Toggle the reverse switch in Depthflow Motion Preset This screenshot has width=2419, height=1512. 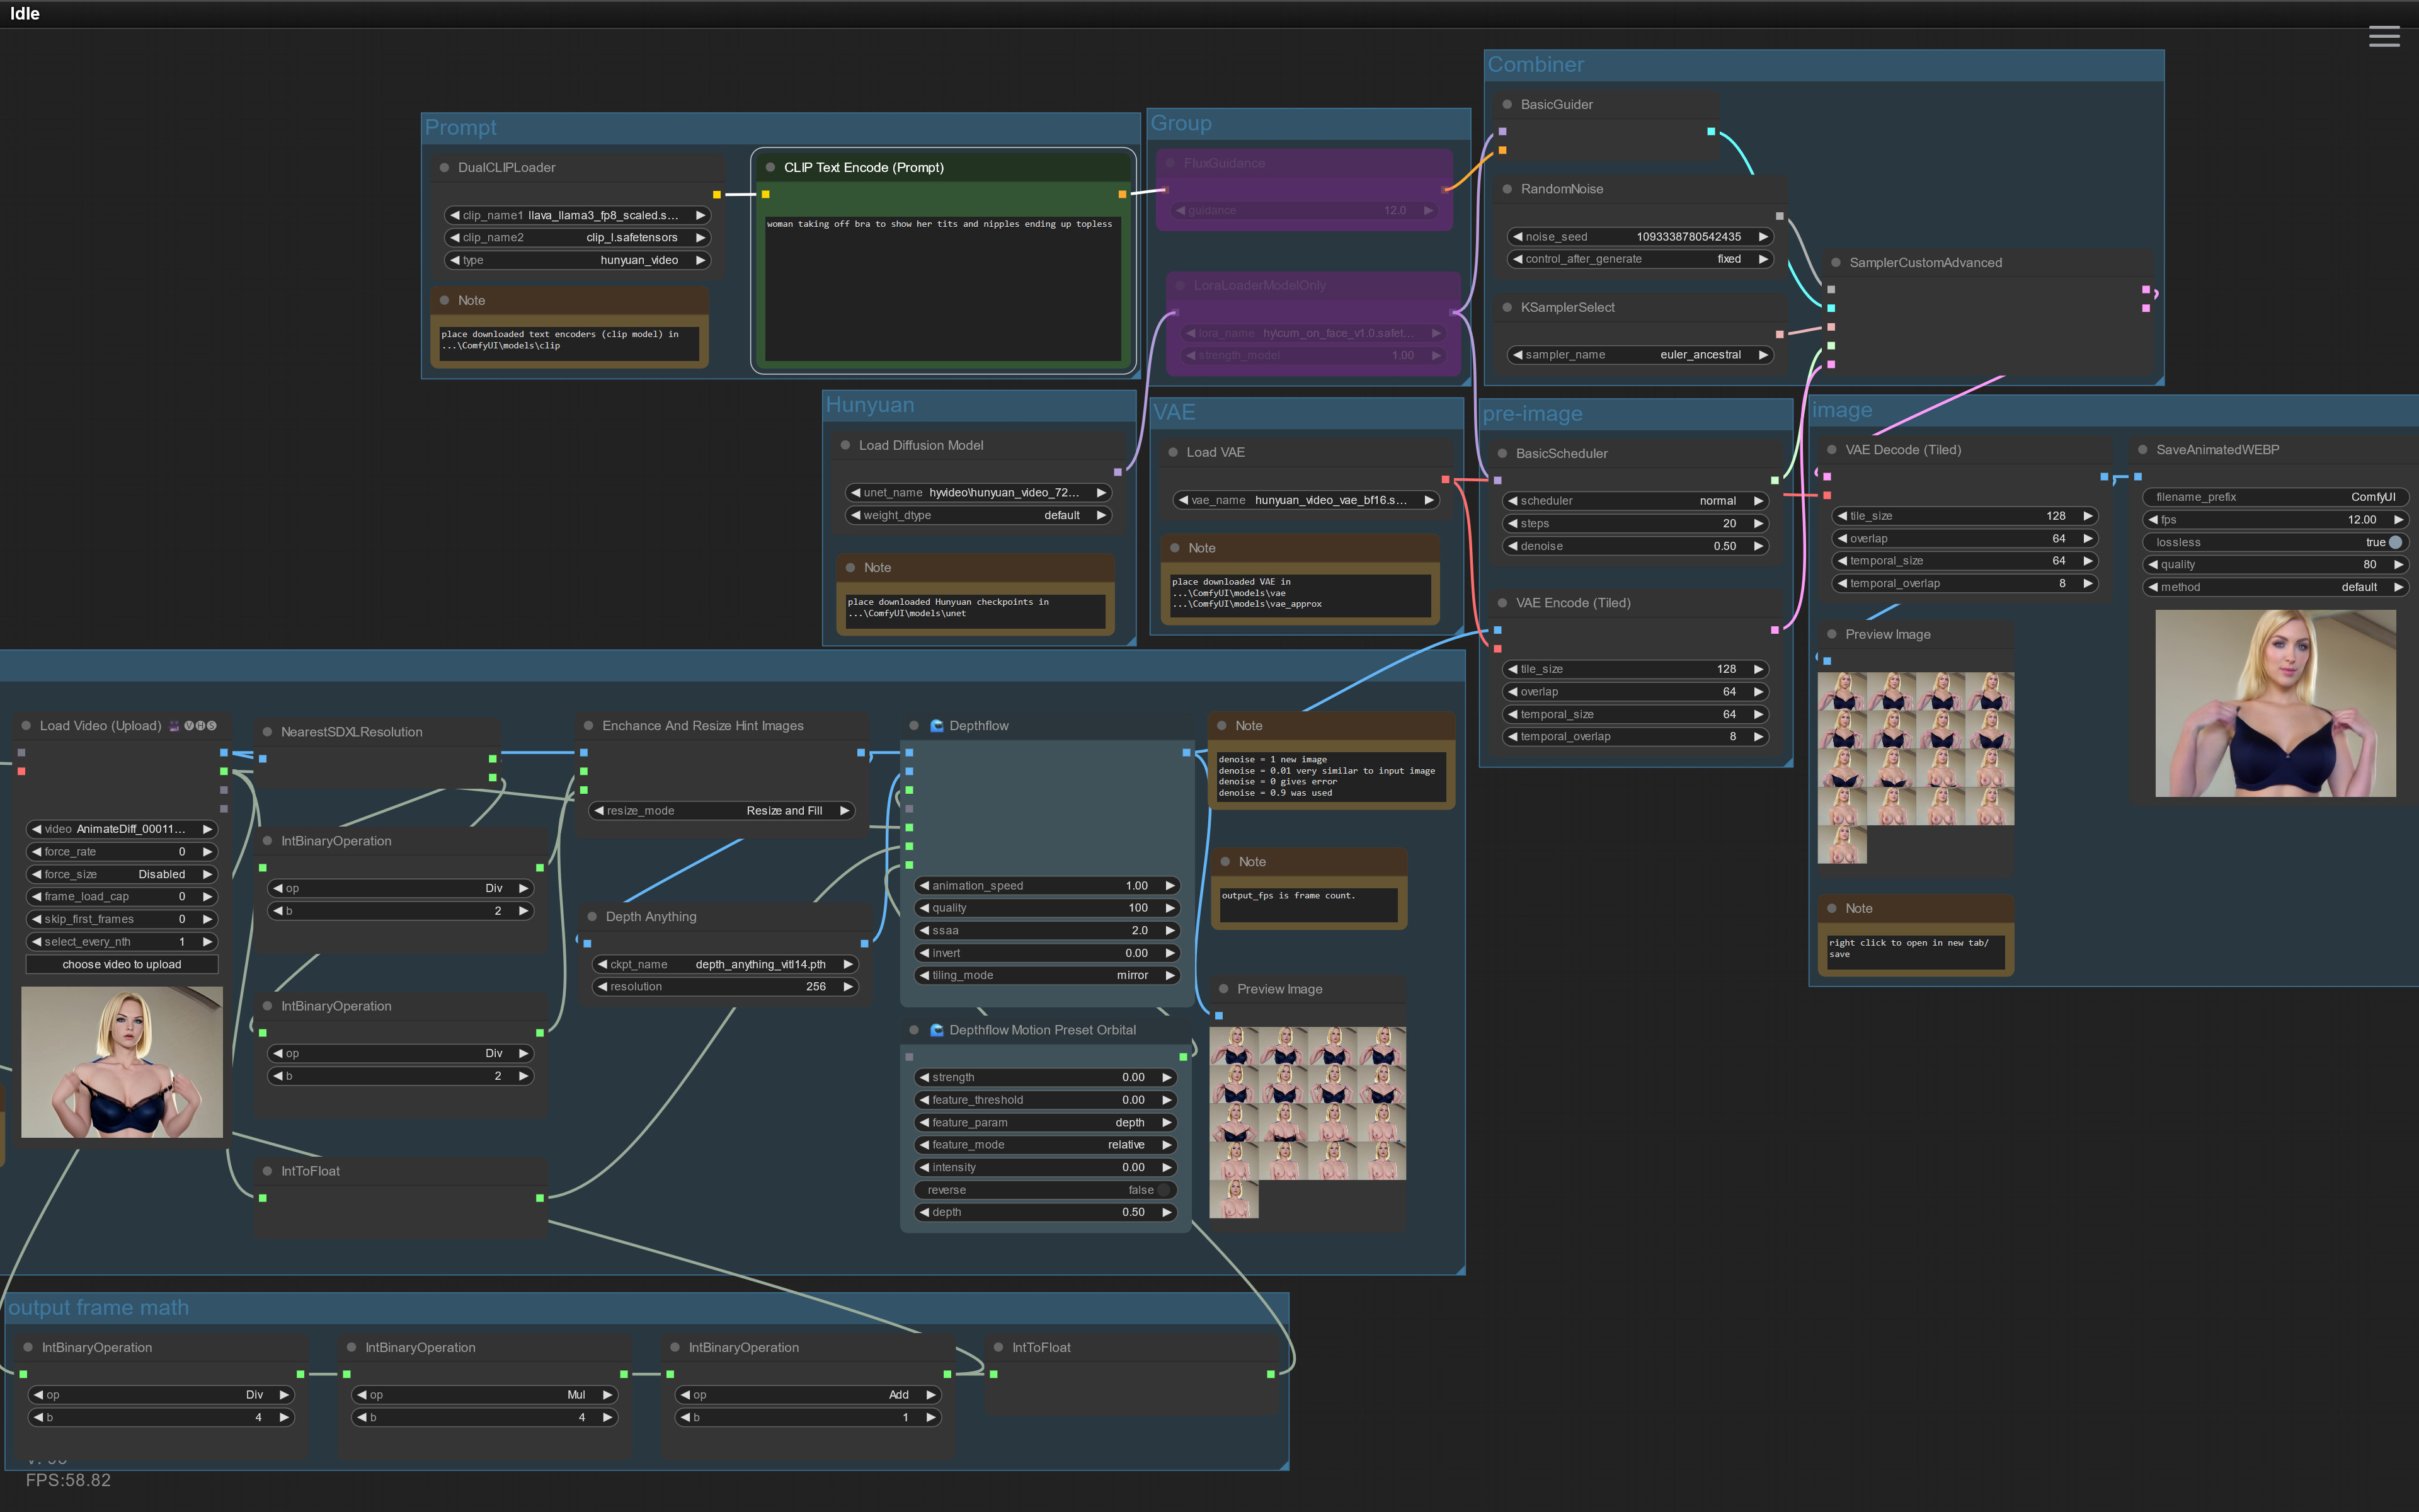1164,1190
